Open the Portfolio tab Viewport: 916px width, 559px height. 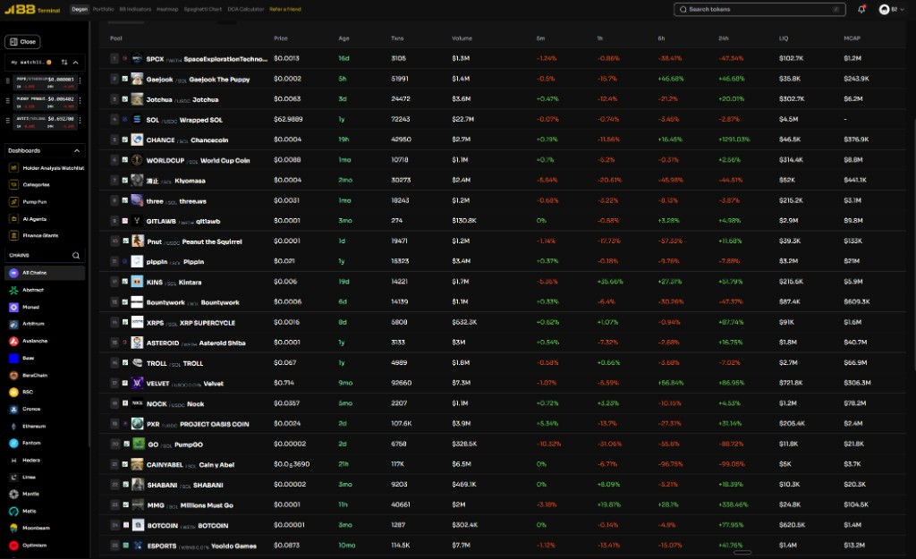(x=104, y=9)
